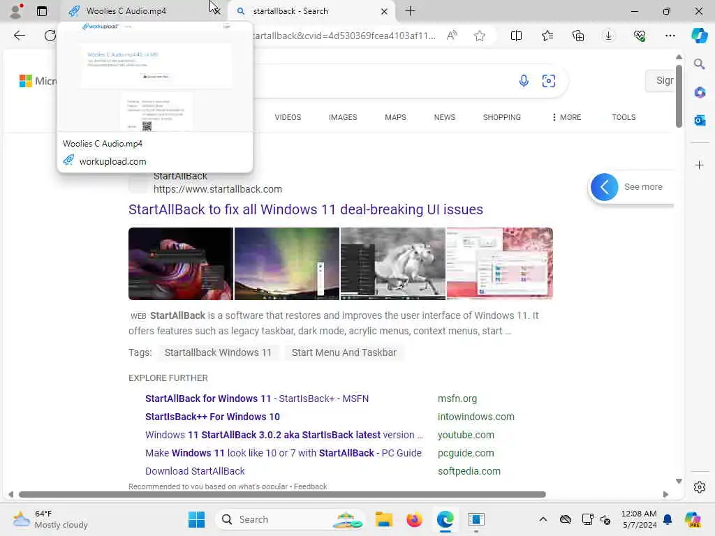This screenshot has width=715, height=536.
Task: Open the pink blossom screenshot thumbnail
Action: click(500, 263)
